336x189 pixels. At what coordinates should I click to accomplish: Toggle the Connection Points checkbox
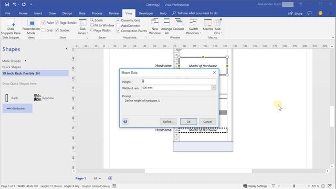(118, 30)
